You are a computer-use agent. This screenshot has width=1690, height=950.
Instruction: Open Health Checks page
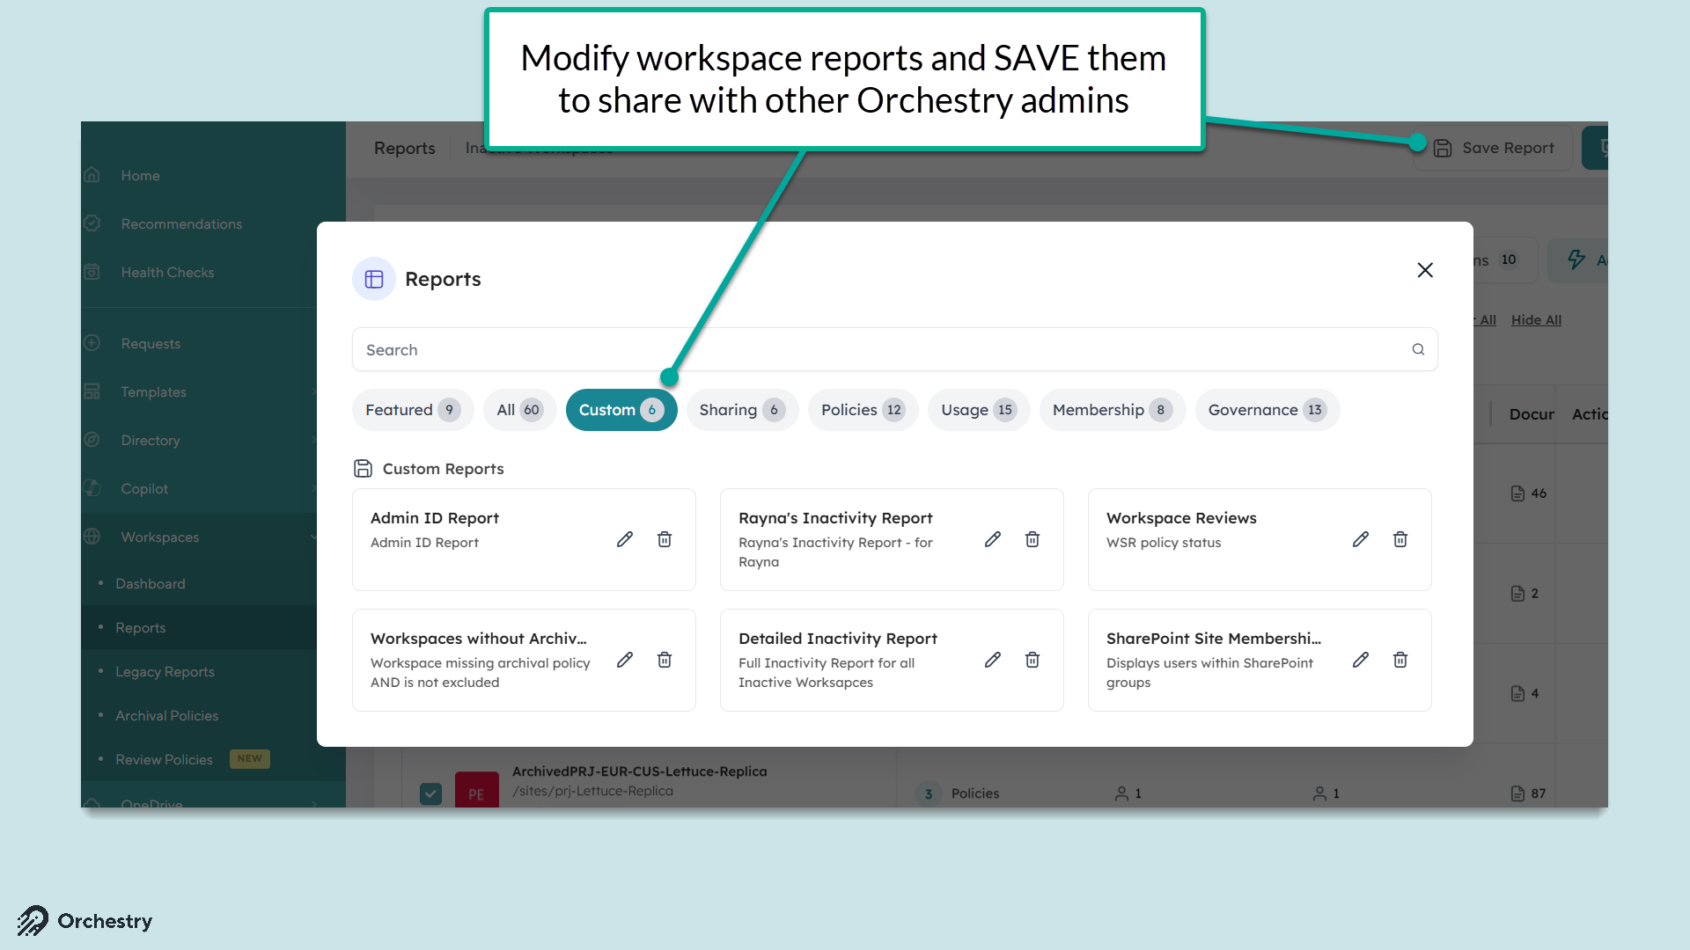click(x=167, y=273)
